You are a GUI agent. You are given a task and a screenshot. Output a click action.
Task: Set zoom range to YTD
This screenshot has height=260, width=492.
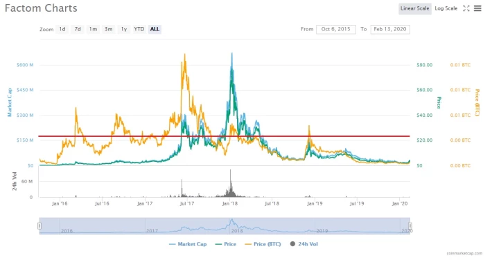(x=139, y=29)
